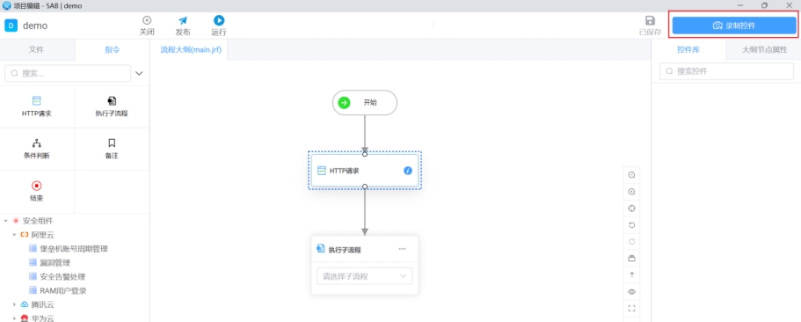Click the info icon on HTTP请求 node

pos(408,171)
